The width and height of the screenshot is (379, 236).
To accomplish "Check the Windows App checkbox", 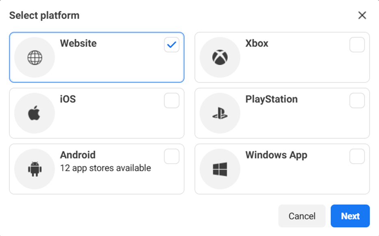I will pos(357,156).
